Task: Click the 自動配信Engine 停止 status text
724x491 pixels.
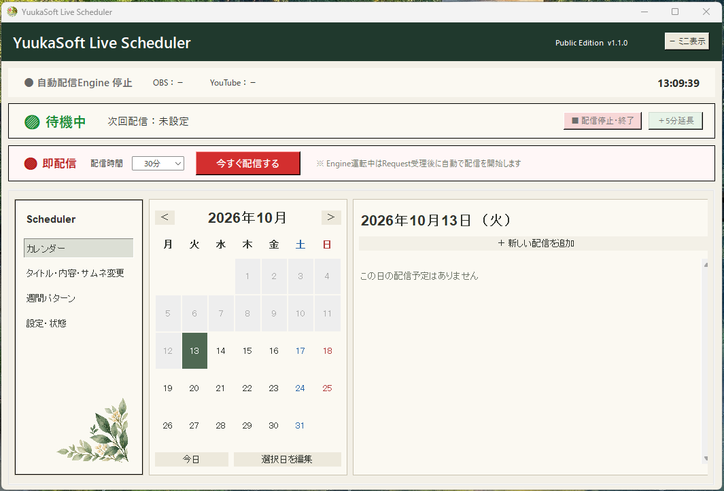Action: pos(85,83)
